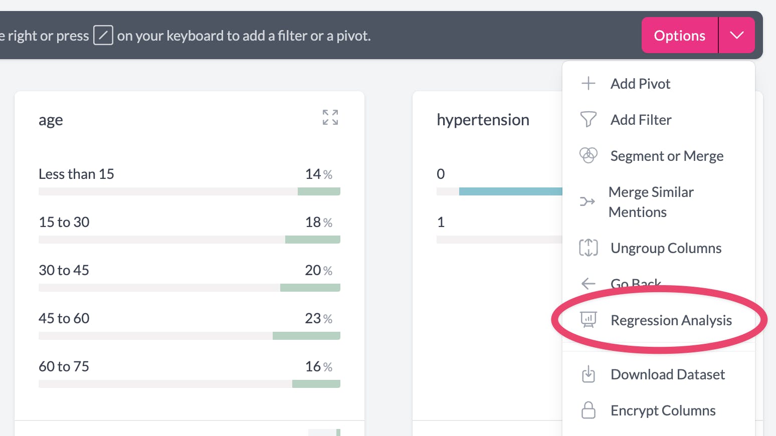Select the '30 to 45' age label

(x=64, y=271)
